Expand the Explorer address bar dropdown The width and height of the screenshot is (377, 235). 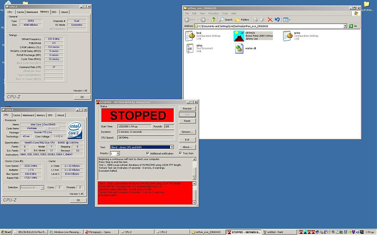345,26
